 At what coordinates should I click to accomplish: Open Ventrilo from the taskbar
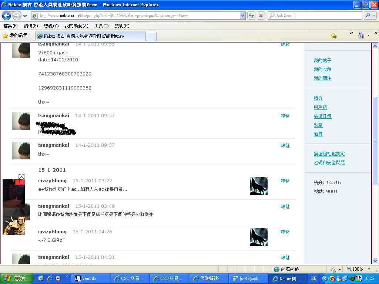pyautogui.click(x=91, y=278)
